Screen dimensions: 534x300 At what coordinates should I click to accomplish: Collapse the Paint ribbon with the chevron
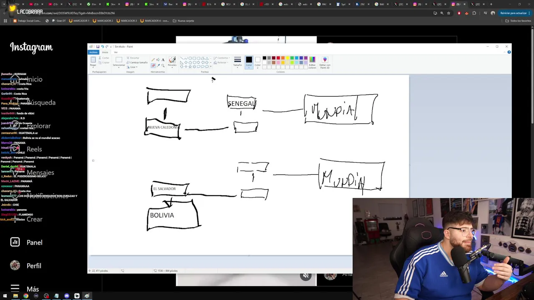[x=504, y=52]
